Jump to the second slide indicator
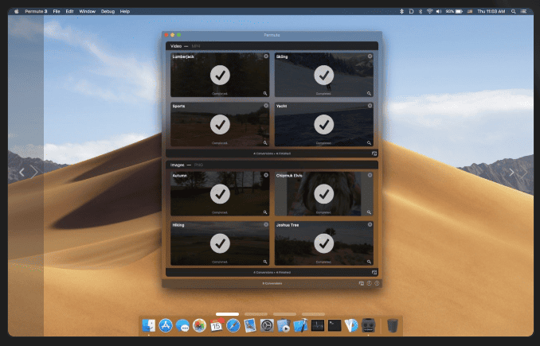540x346 pixels. tap(256, 314)
